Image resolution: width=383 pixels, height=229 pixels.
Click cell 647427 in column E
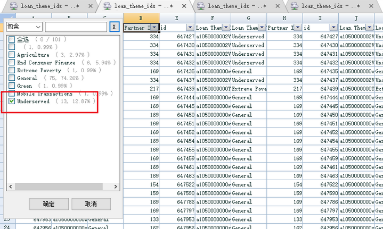click(177, 37)
